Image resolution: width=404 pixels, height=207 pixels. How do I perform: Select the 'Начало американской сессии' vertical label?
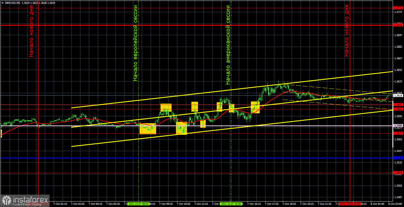pos(228,45)
